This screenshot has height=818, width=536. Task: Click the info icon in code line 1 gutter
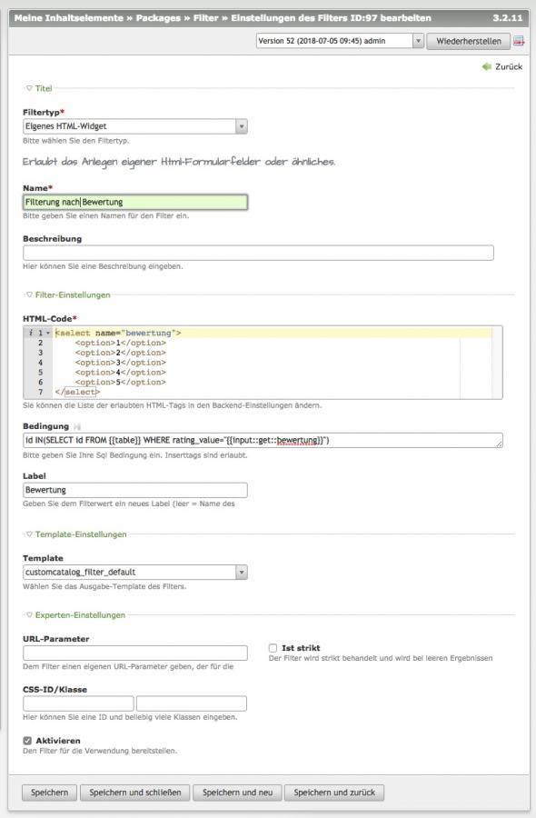[31, 333]
